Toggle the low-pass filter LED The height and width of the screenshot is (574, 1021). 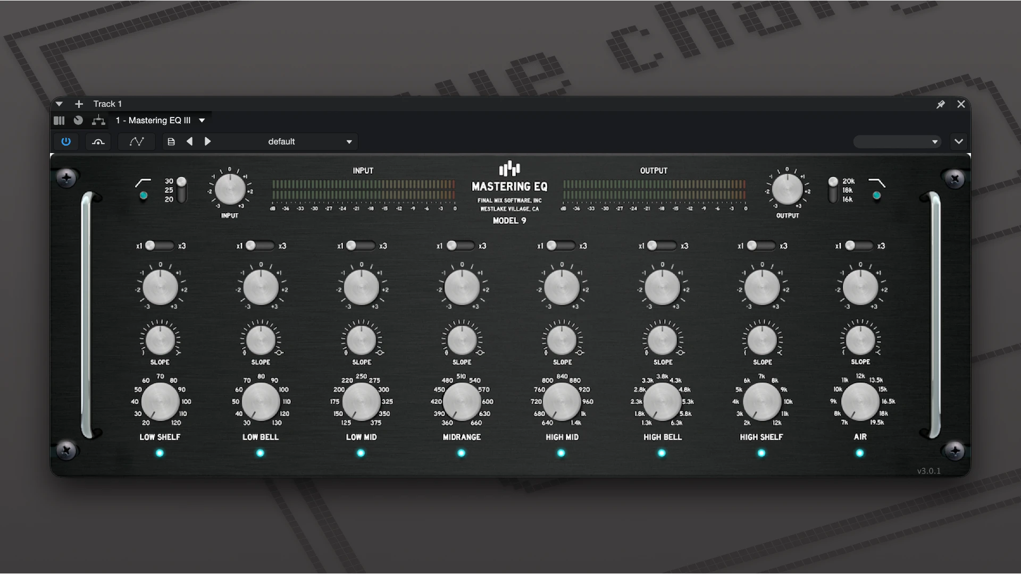(x=876, y=196)
